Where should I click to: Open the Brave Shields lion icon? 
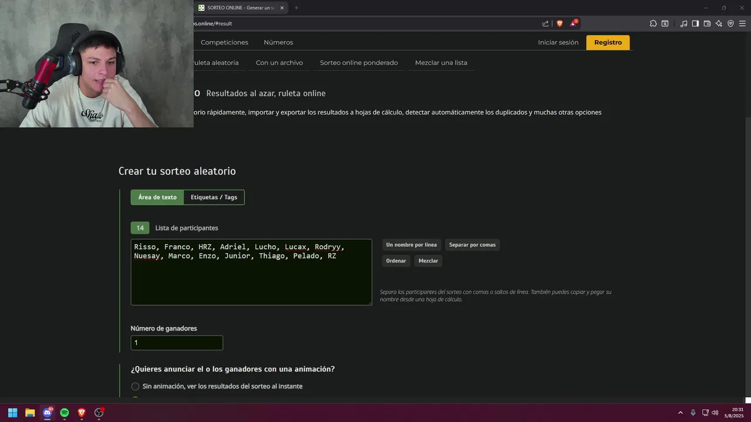point(559,23)
